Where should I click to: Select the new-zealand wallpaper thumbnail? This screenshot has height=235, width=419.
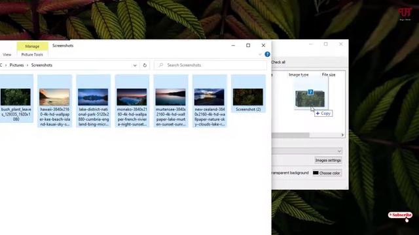(x=209, y=97)
